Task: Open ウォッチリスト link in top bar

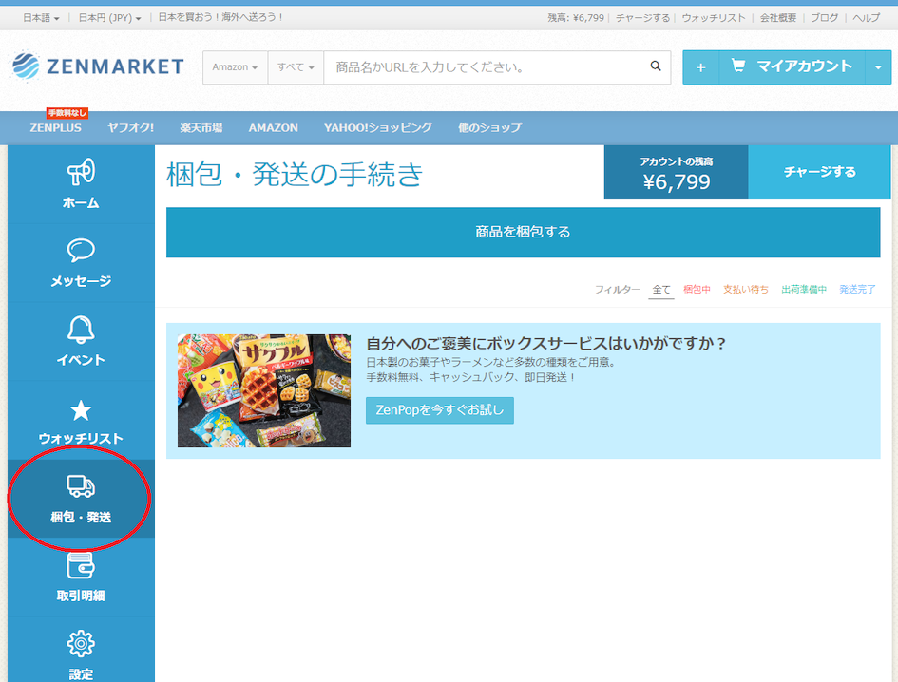Action: coord(714,18)
